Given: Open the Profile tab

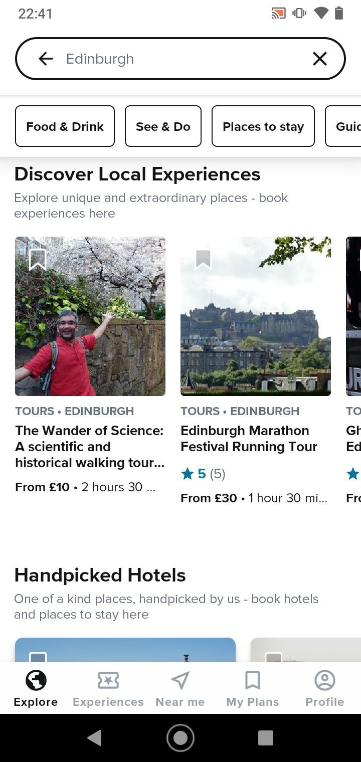Looking at the screenshot, I should (x=324, y=689).
